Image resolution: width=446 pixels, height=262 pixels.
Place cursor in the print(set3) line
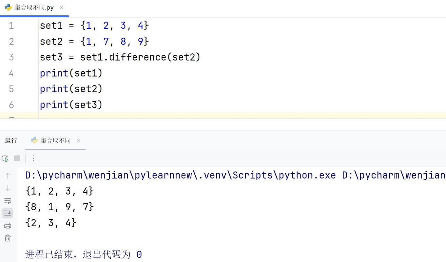pos(71,104)
